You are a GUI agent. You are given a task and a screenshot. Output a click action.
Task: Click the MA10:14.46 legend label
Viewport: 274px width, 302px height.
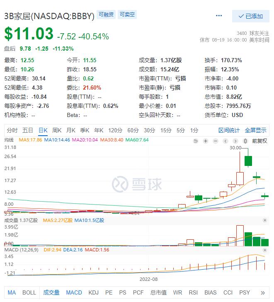pyautogui.click(x=57, y=140)
